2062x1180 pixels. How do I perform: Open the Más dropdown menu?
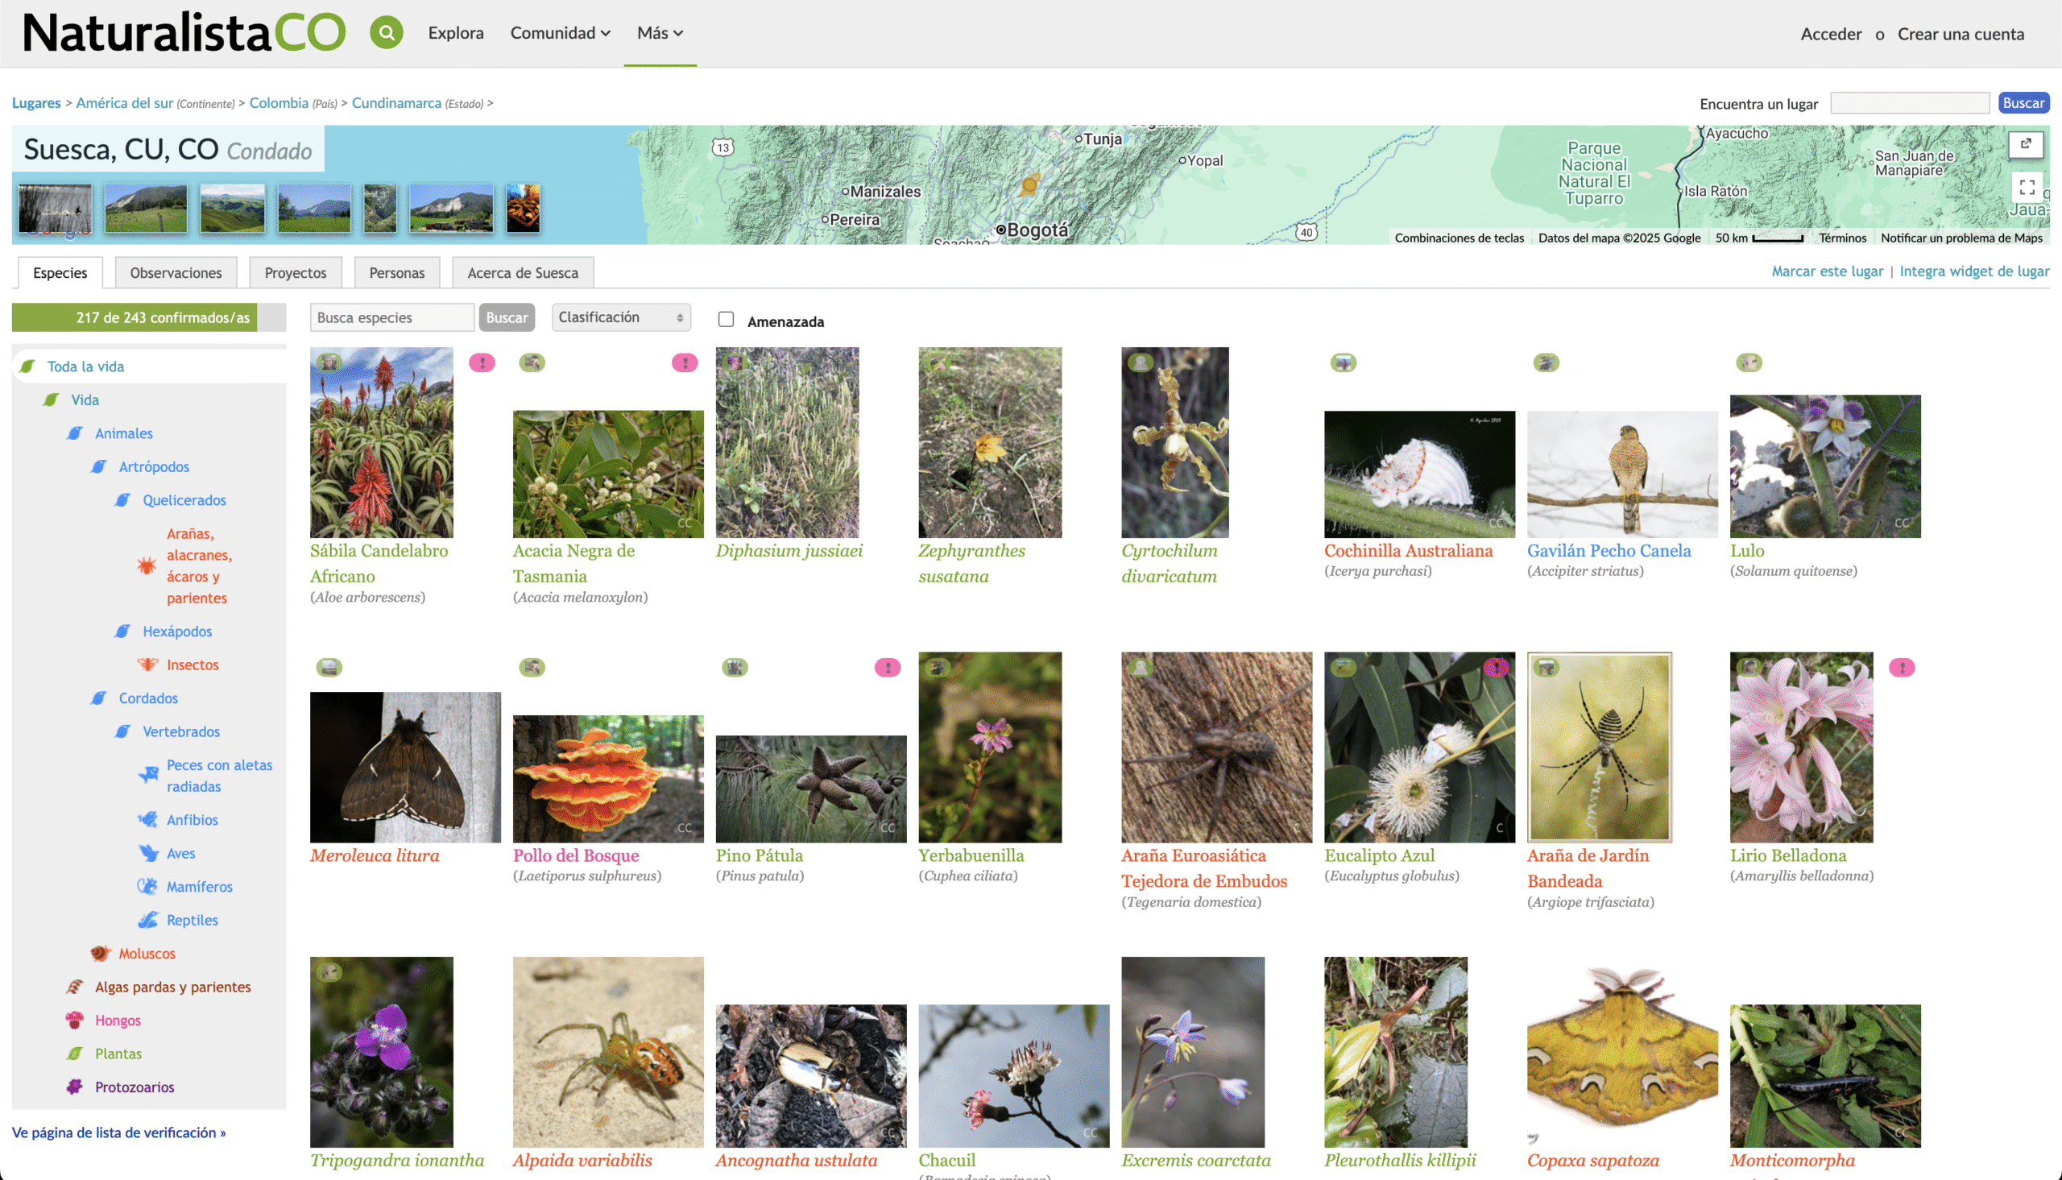(660, 33)
